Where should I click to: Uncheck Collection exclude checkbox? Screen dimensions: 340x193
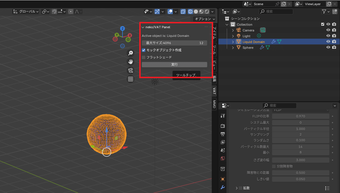coord(323,24)
